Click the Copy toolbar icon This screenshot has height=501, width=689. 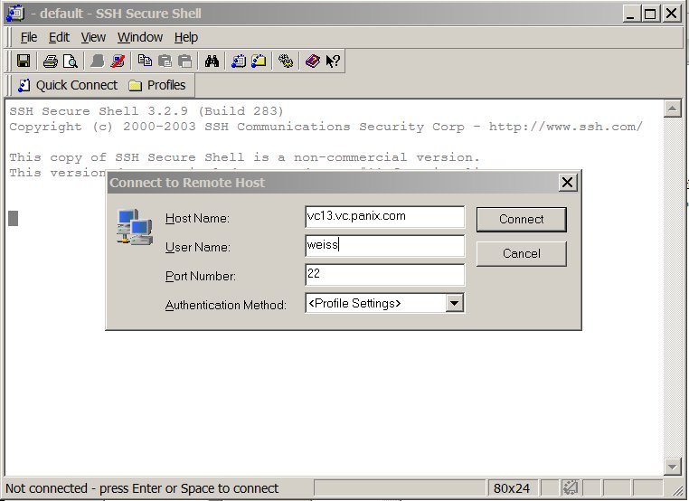(145, 61)
